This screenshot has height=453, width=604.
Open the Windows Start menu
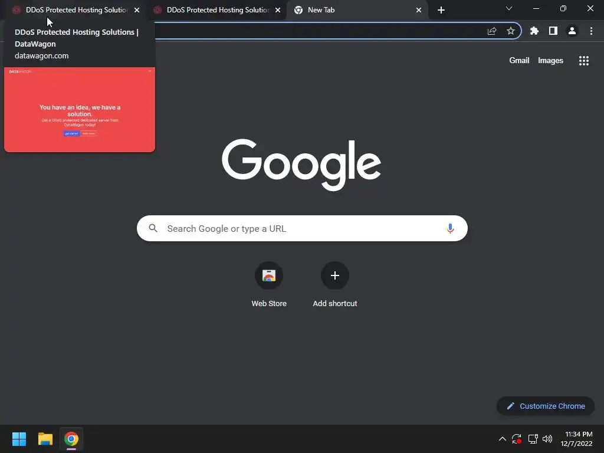point(19,439)
